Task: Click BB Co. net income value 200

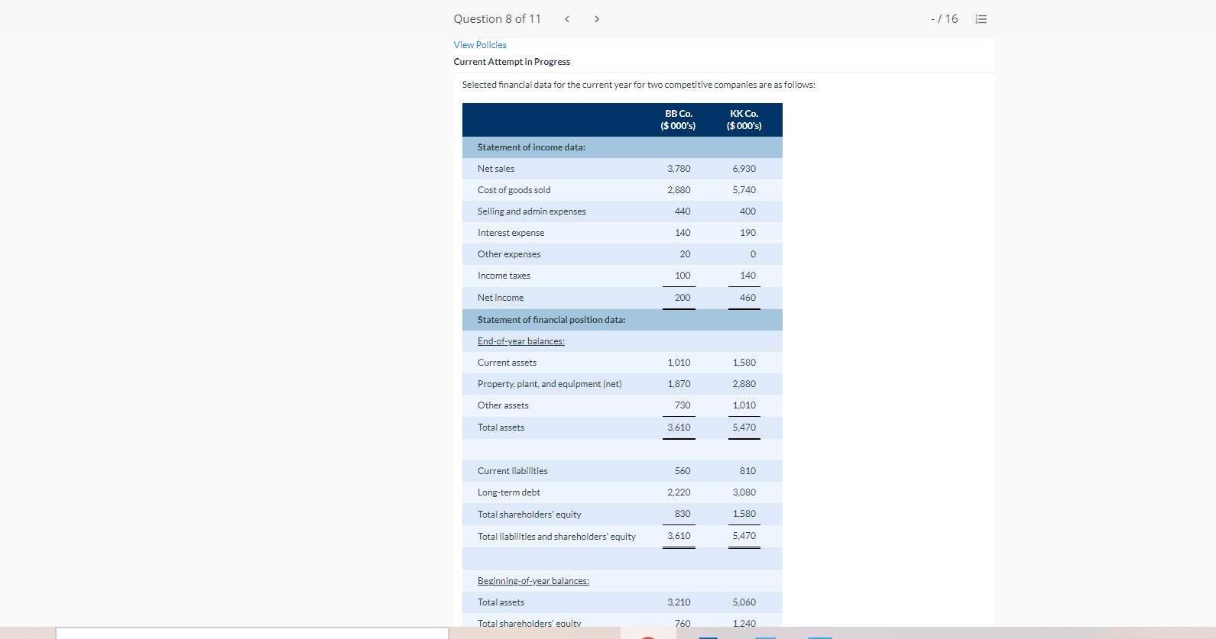Action: coord(683,298)
